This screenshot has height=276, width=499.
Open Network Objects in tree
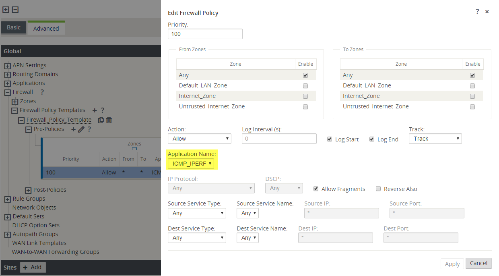pyautogui.click(x=34, y=208)
